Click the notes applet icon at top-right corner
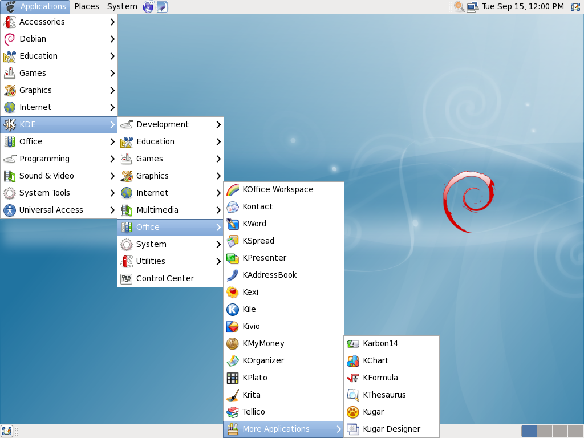The width and height of the screenshot is (584, 438). click(x=575, y=6)
